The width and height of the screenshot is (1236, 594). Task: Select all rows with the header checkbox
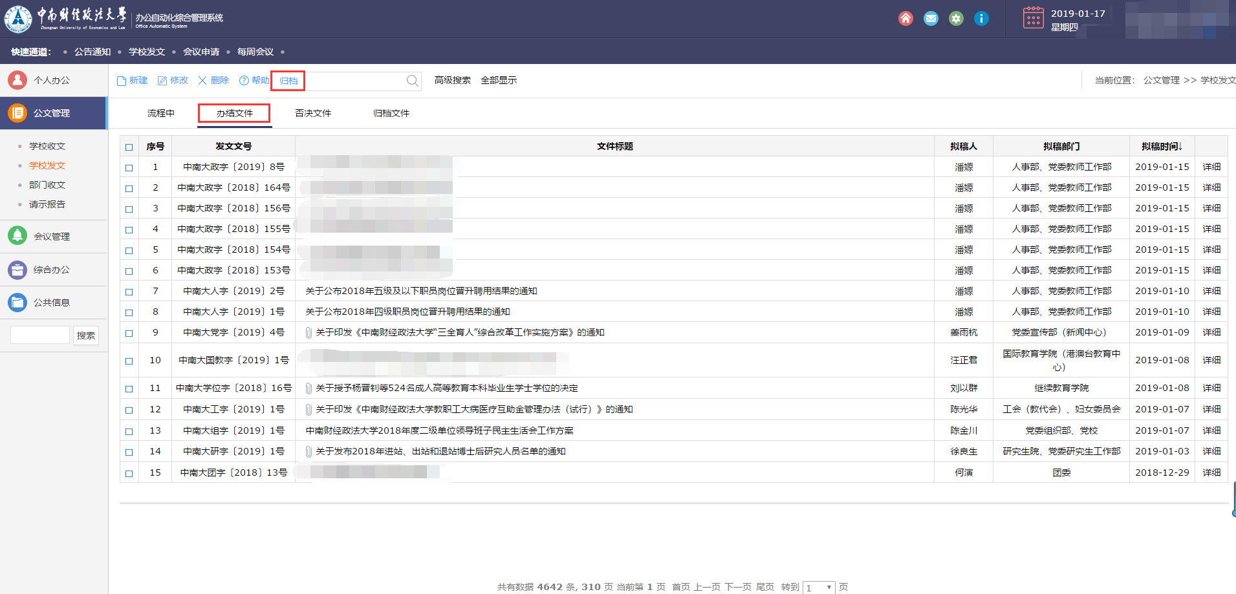129,147
